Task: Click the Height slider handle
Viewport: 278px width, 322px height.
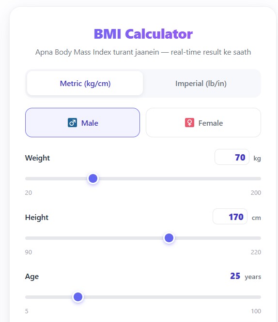Action: pos(169,238)
